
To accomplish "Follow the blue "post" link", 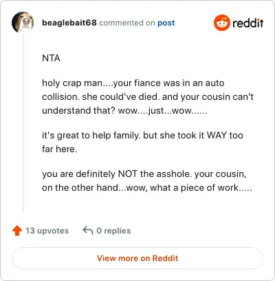I will [166, 23].
